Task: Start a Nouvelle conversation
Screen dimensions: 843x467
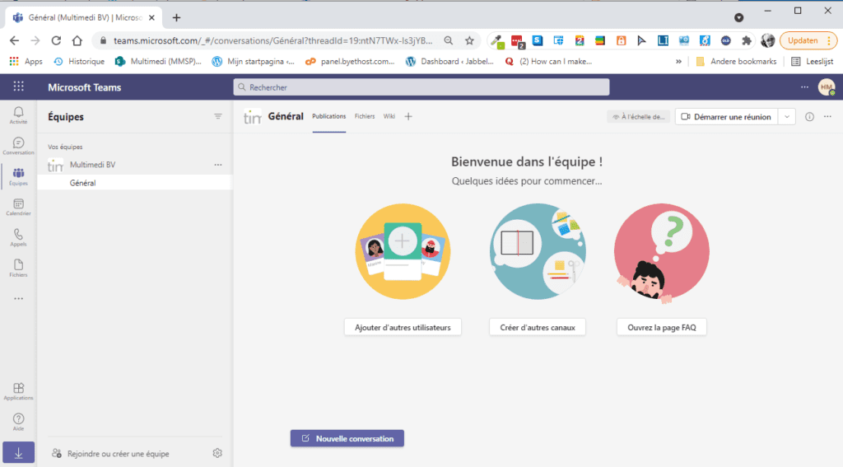Action: [x=347, y=438]
